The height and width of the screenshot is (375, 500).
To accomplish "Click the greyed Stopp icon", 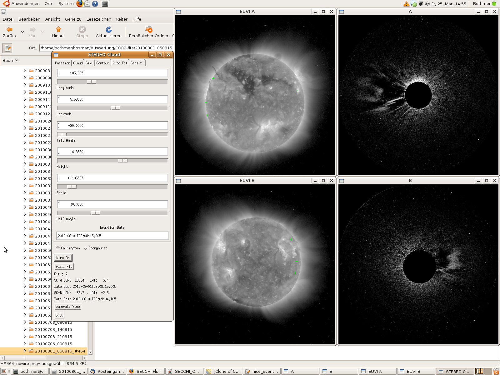I will [82, 29].
